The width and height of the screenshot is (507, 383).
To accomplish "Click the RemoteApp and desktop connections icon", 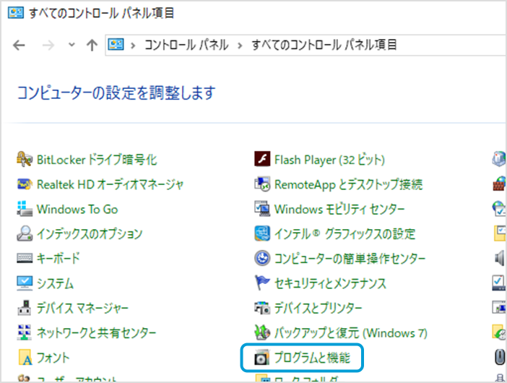I will [x=262, y=184].
